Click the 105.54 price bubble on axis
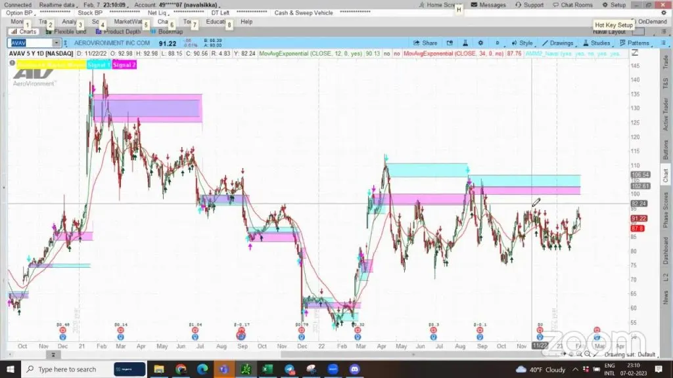 640,175
